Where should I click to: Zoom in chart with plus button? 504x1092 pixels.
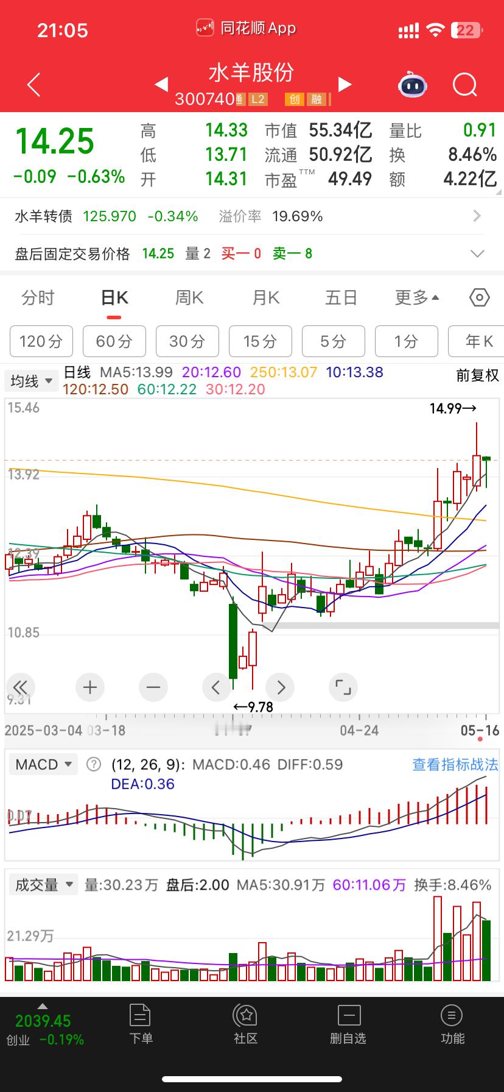point(90,687)
